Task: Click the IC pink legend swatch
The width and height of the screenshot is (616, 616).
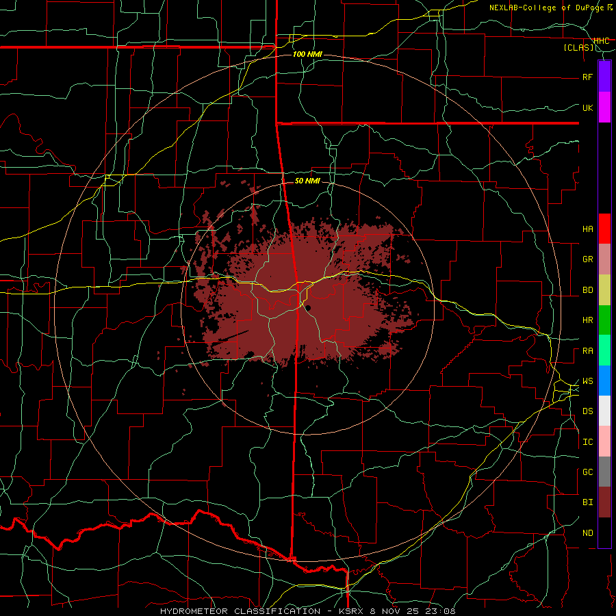Action: tap(604, 441)
